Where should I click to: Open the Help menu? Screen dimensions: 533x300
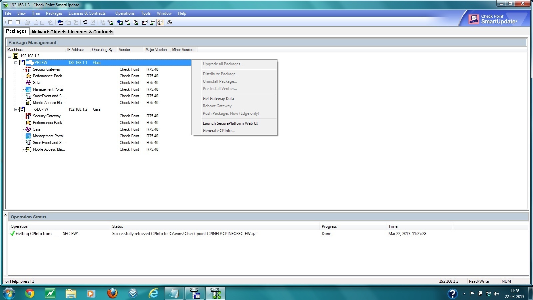click(182, 13)
